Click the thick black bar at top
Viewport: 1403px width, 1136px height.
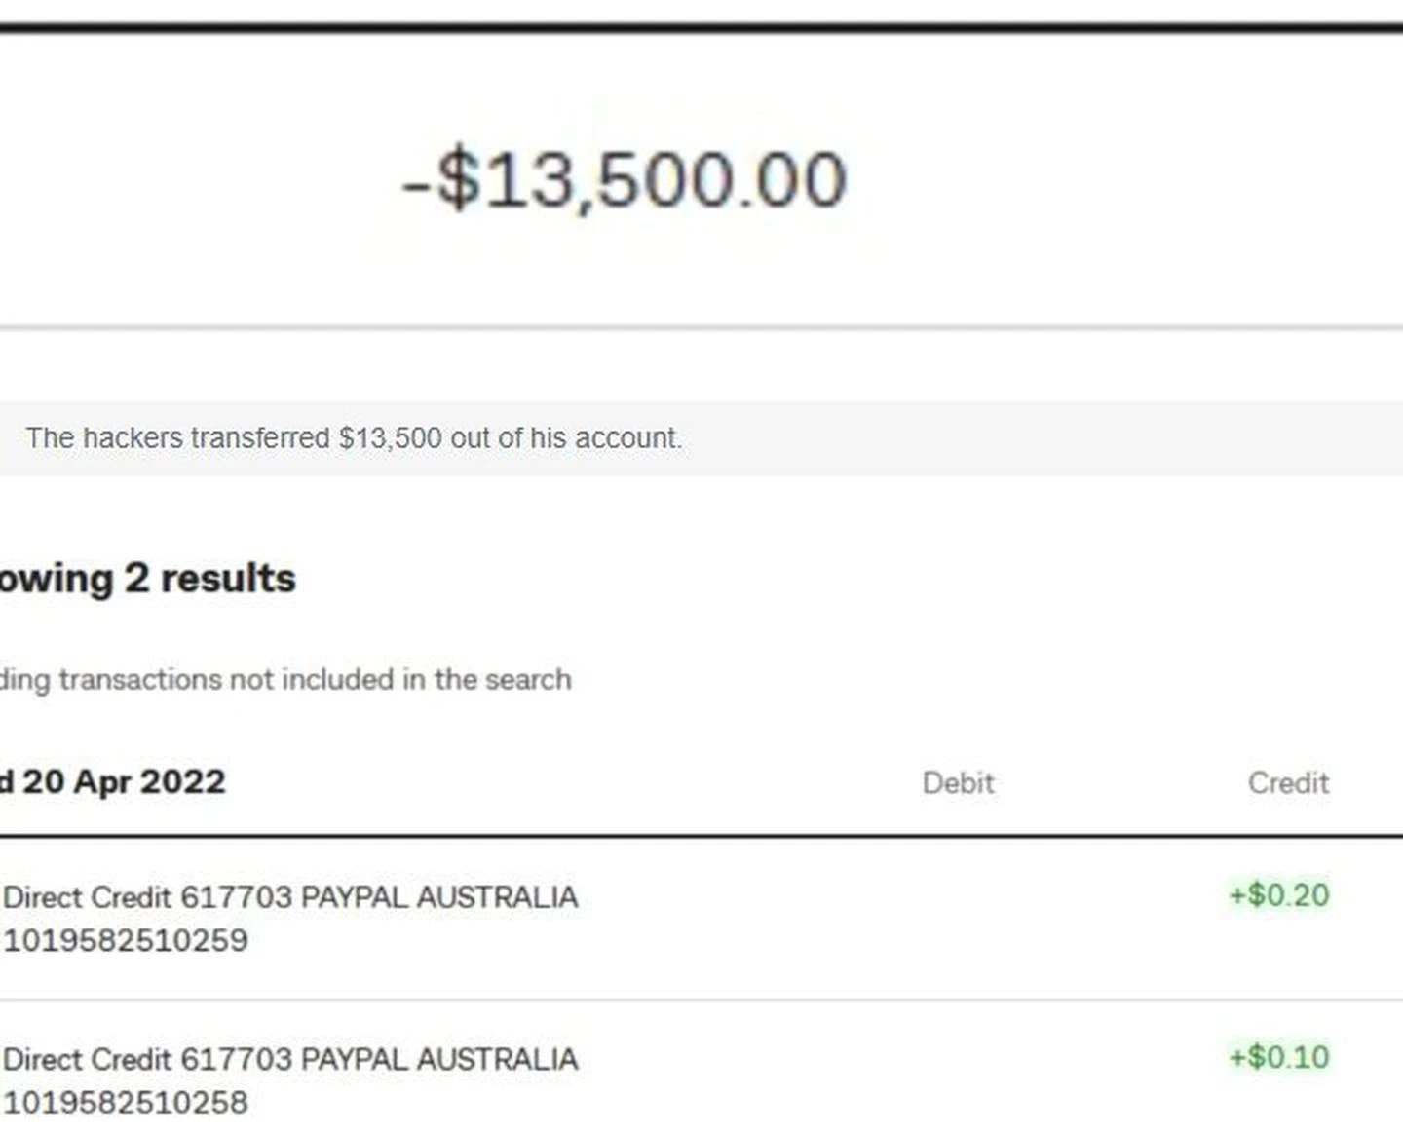[x=701, y=27]
